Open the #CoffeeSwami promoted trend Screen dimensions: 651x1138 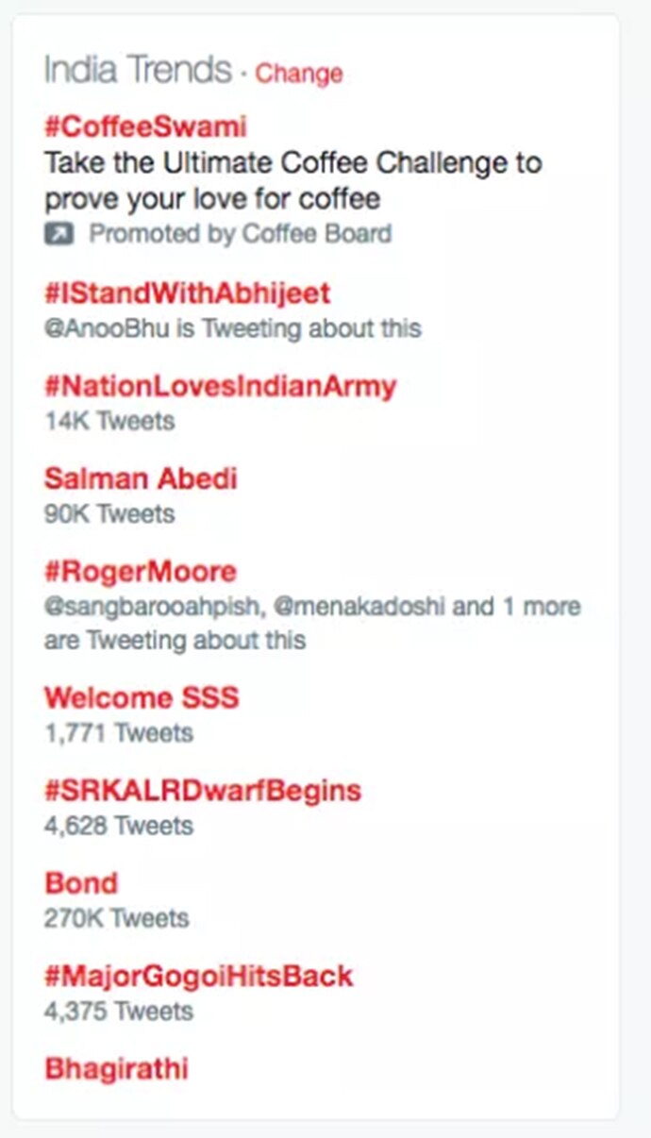(145, 126)
